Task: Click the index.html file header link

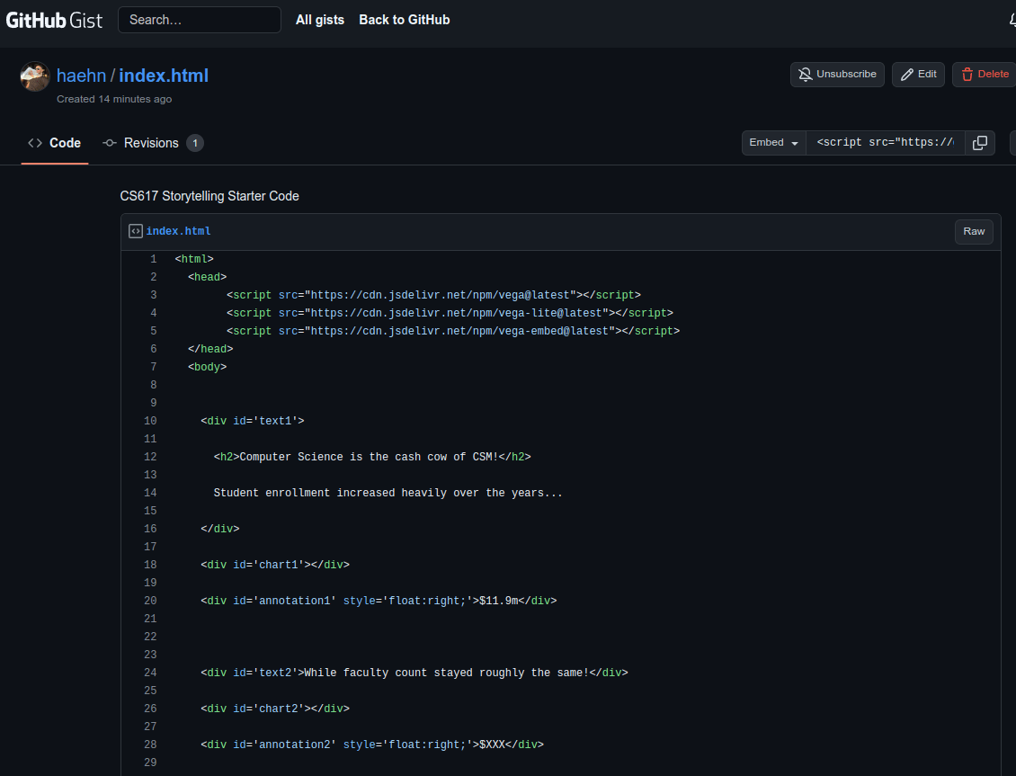Action: pyautogui.click(x=178, y=231)
